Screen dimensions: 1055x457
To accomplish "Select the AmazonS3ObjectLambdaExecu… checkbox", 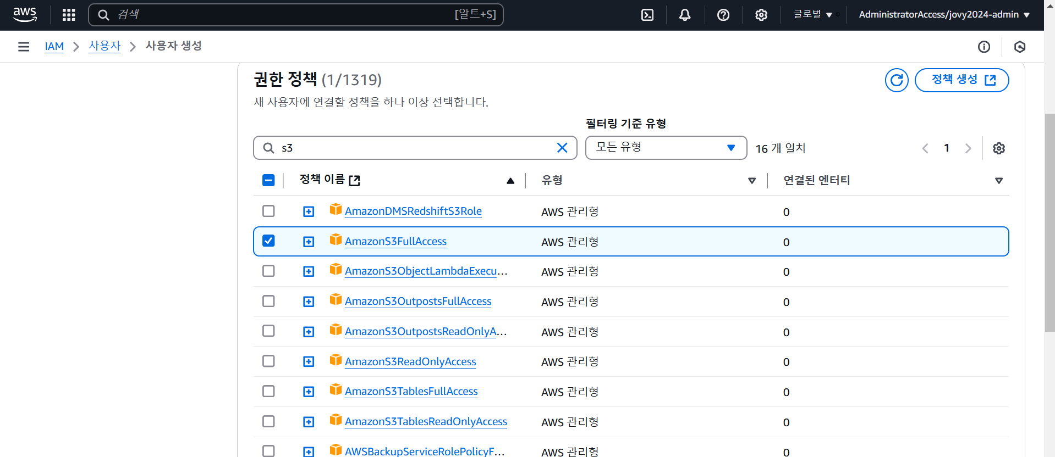I will (x=268, y=271).
